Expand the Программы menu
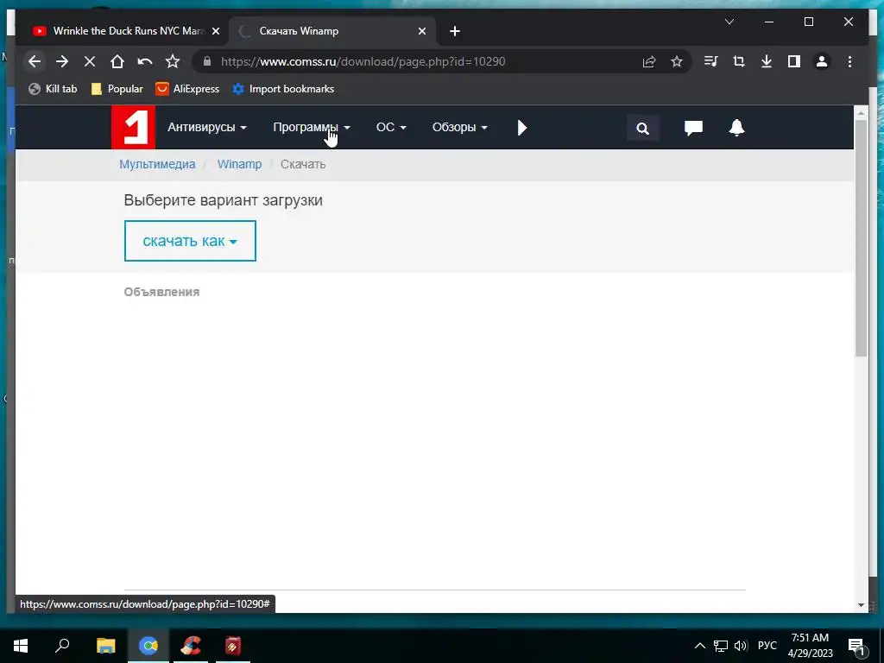The width and height of the screenshot is (884, 663). point(311,128)
